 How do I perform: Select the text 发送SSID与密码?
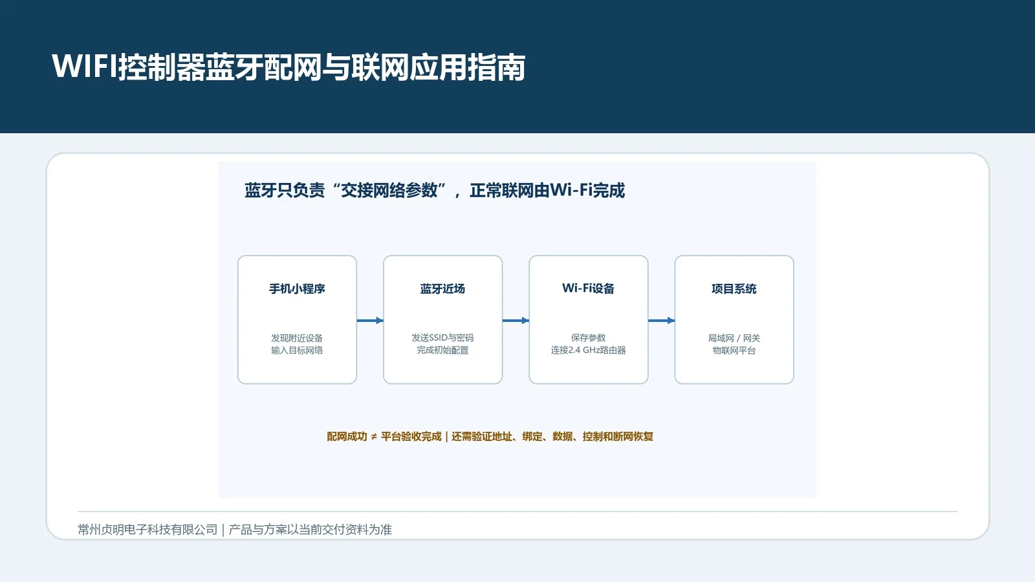coord(442,338)
